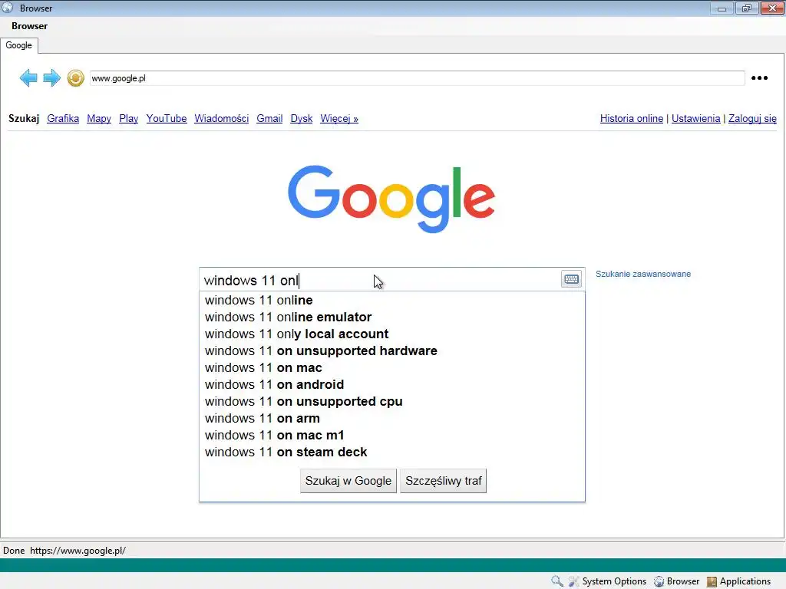Screen dimensions: 786x589
Task: Open Applications in the bottom bar
Action: pos(739,581)
